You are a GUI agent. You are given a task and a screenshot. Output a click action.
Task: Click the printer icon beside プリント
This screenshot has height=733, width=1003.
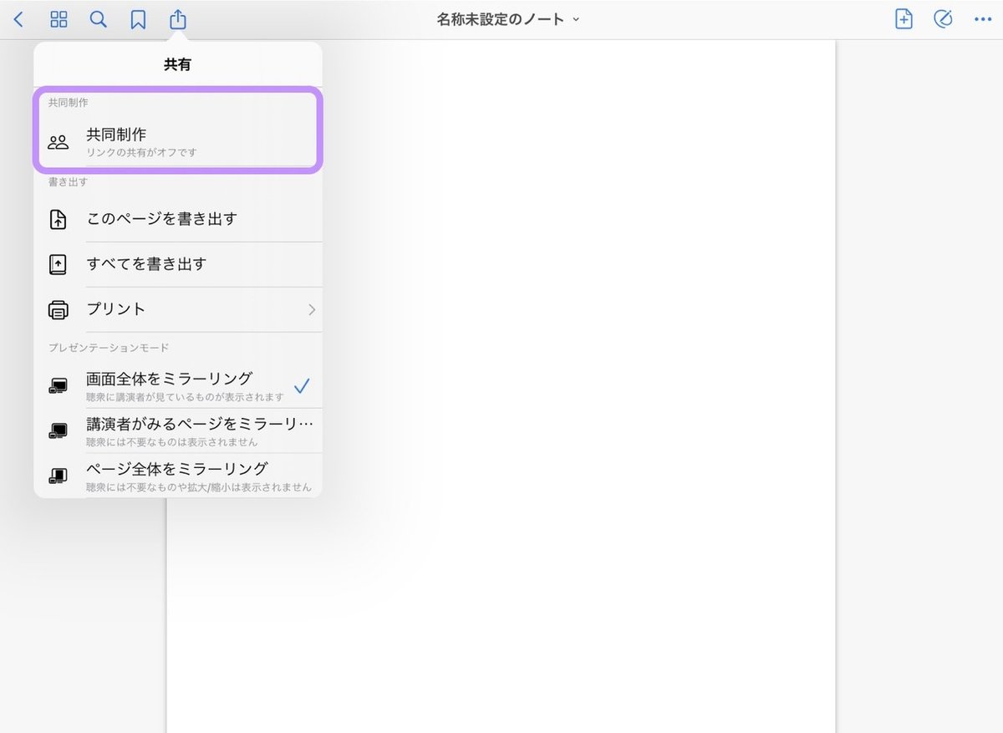pos(58,310)
